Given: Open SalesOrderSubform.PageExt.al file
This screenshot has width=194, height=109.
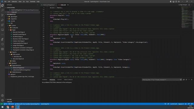Looking at the screenshot, I should [22, 70].
